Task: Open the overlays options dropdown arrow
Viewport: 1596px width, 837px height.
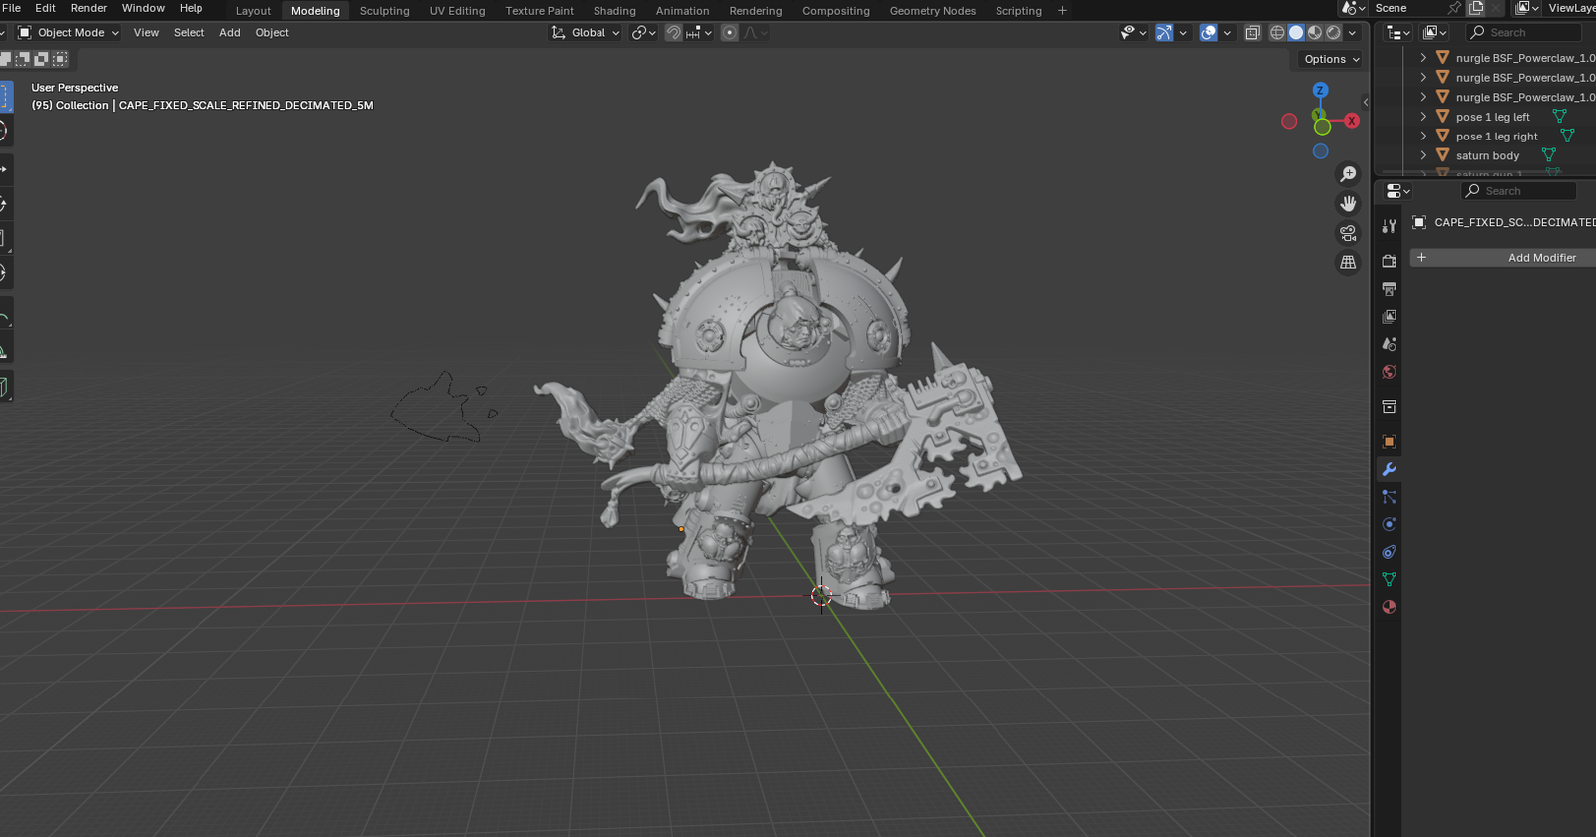Action: click(x=1227, y=33)
